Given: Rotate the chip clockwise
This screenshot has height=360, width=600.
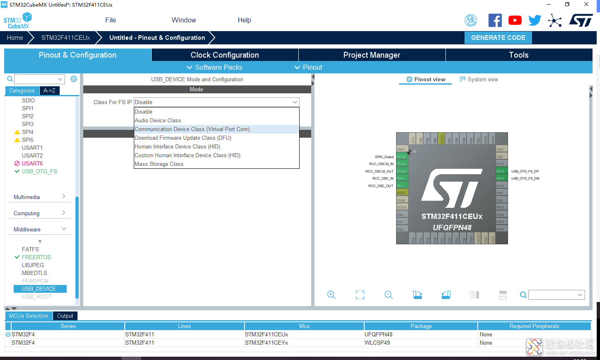Looking at the screenshot, I should (417, 295).
